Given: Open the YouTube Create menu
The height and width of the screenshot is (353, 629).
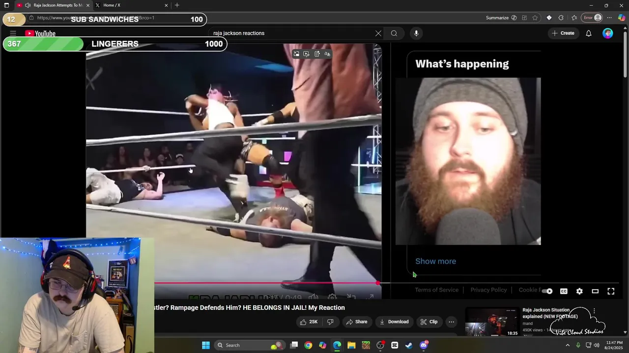Looking at the screenshot, I should click(563, 33).
